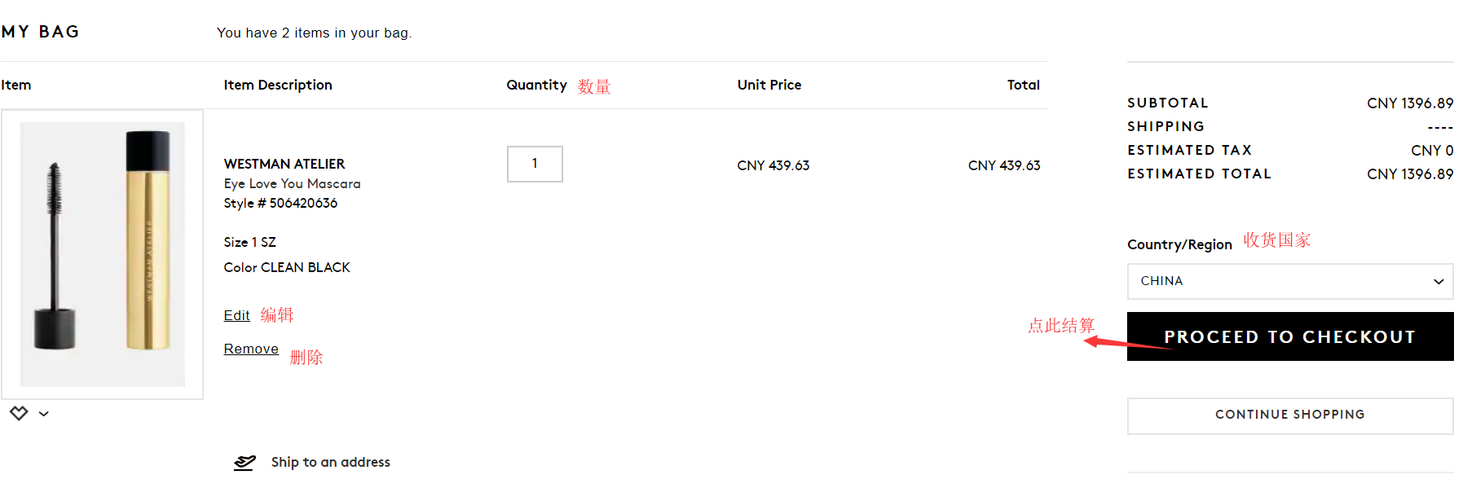Image resolution: width=1476 pixels, height=479 pixels.
Task: Open the mascara product image
Action: point(103,254)
